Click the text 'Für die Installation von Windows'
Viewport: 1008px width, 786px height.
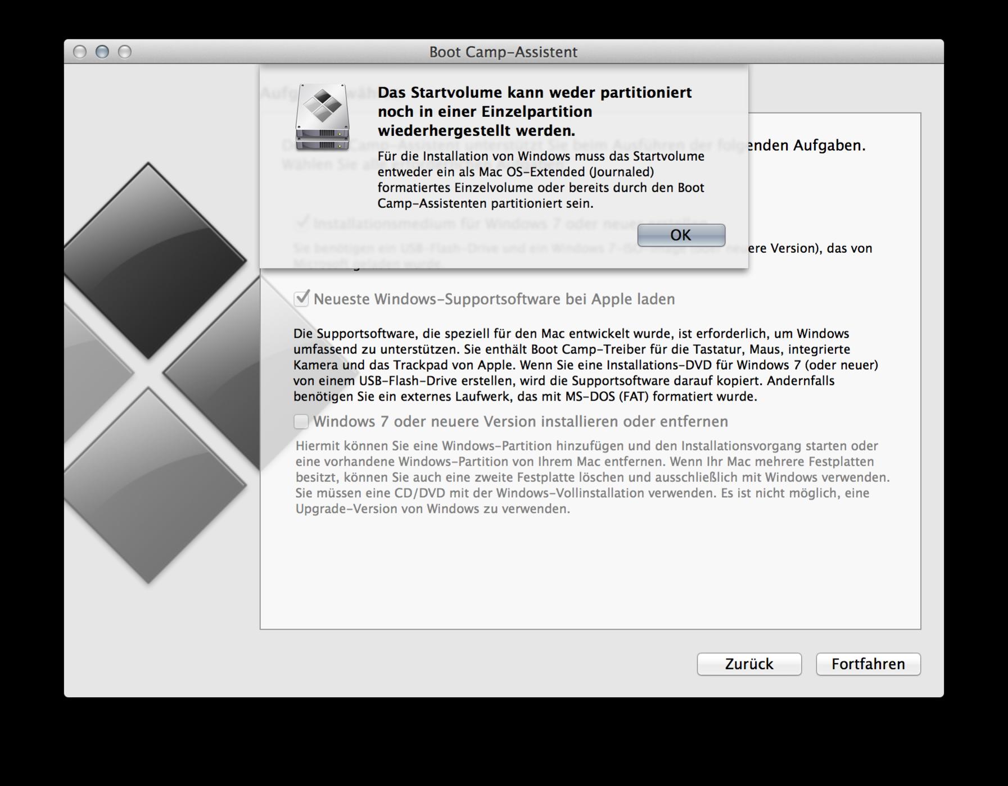point(541,180)
